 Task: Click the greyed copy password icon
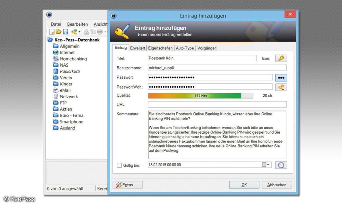[93, 32]
